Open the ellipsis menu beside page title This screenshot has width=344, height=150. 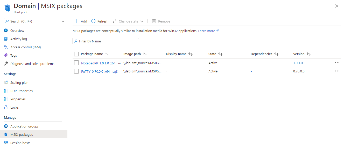click(90, 6)
